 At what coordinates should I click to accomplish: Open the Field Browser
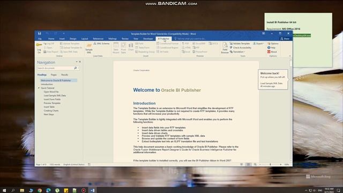coord(225,48)
